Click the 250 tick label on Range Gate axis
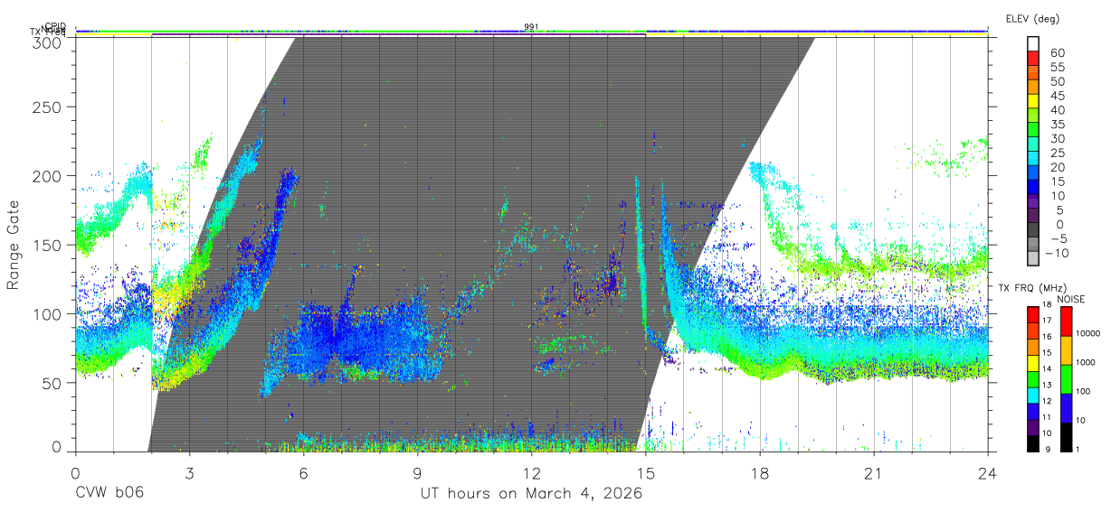 tap(46, 107)
